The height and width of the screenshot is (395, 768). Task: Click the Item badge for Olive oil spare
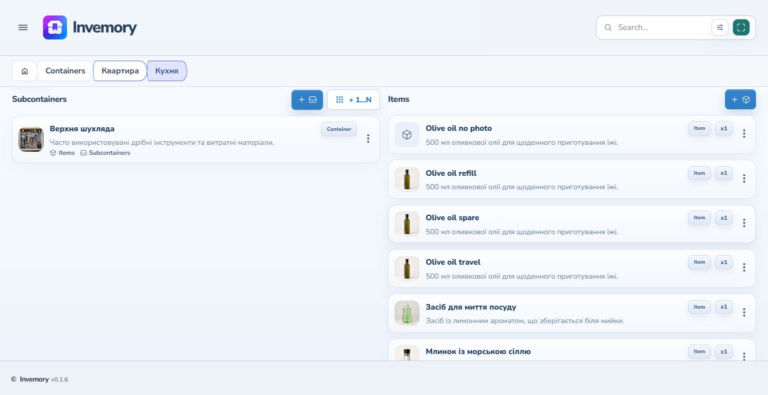click(x=699, y=218)
